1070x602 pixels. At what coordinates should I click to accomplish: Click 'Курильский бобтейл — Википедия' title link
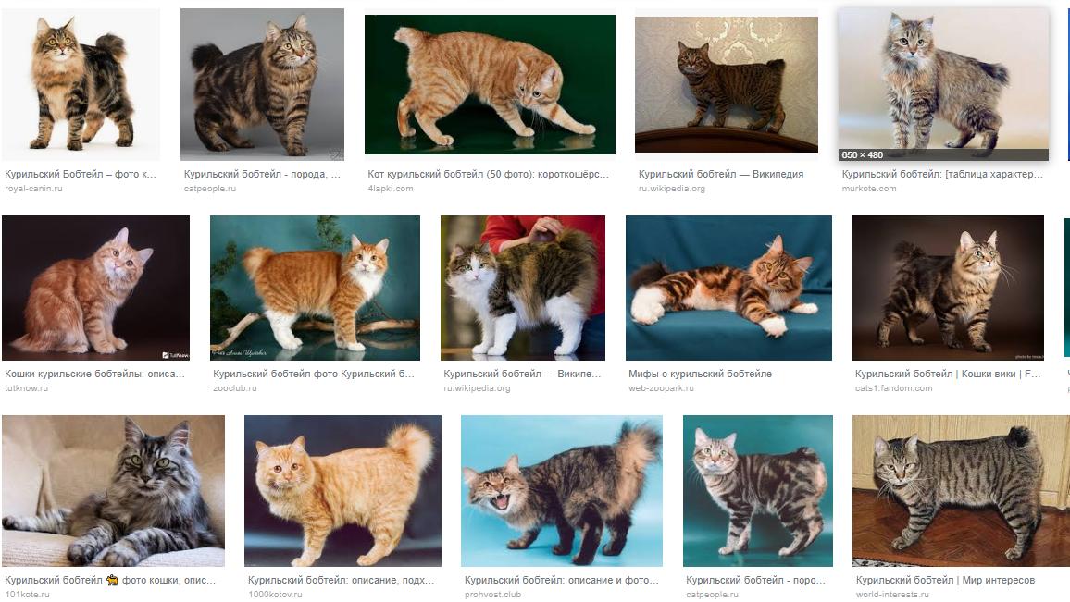(x=721, y=174)
